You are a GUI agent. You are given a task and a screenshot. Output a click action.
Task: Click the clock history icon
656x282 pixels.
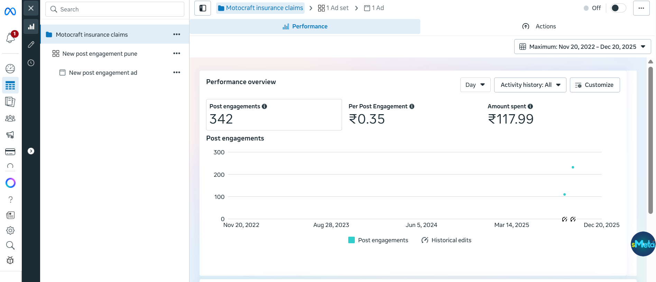(31, 63)
